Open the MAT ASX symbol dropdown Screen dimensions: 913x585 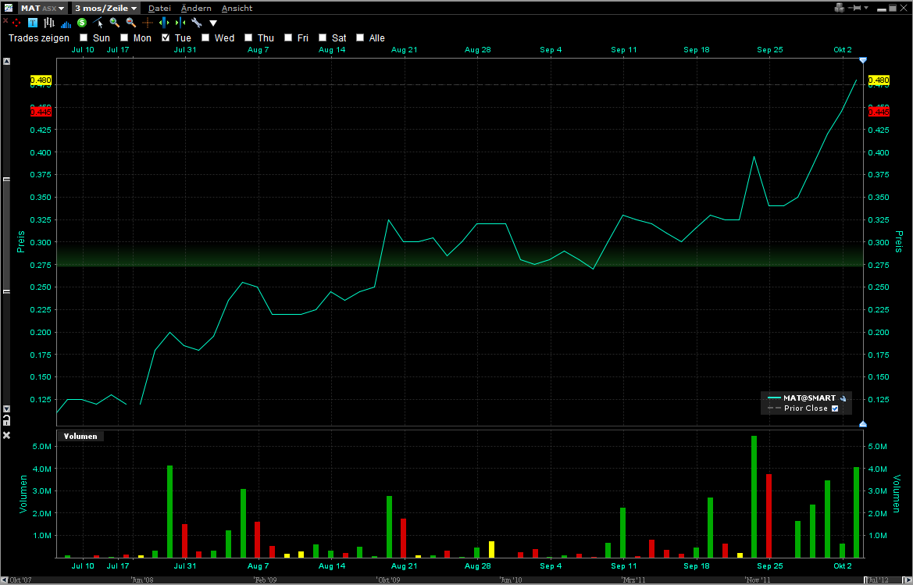pos(42,8)
